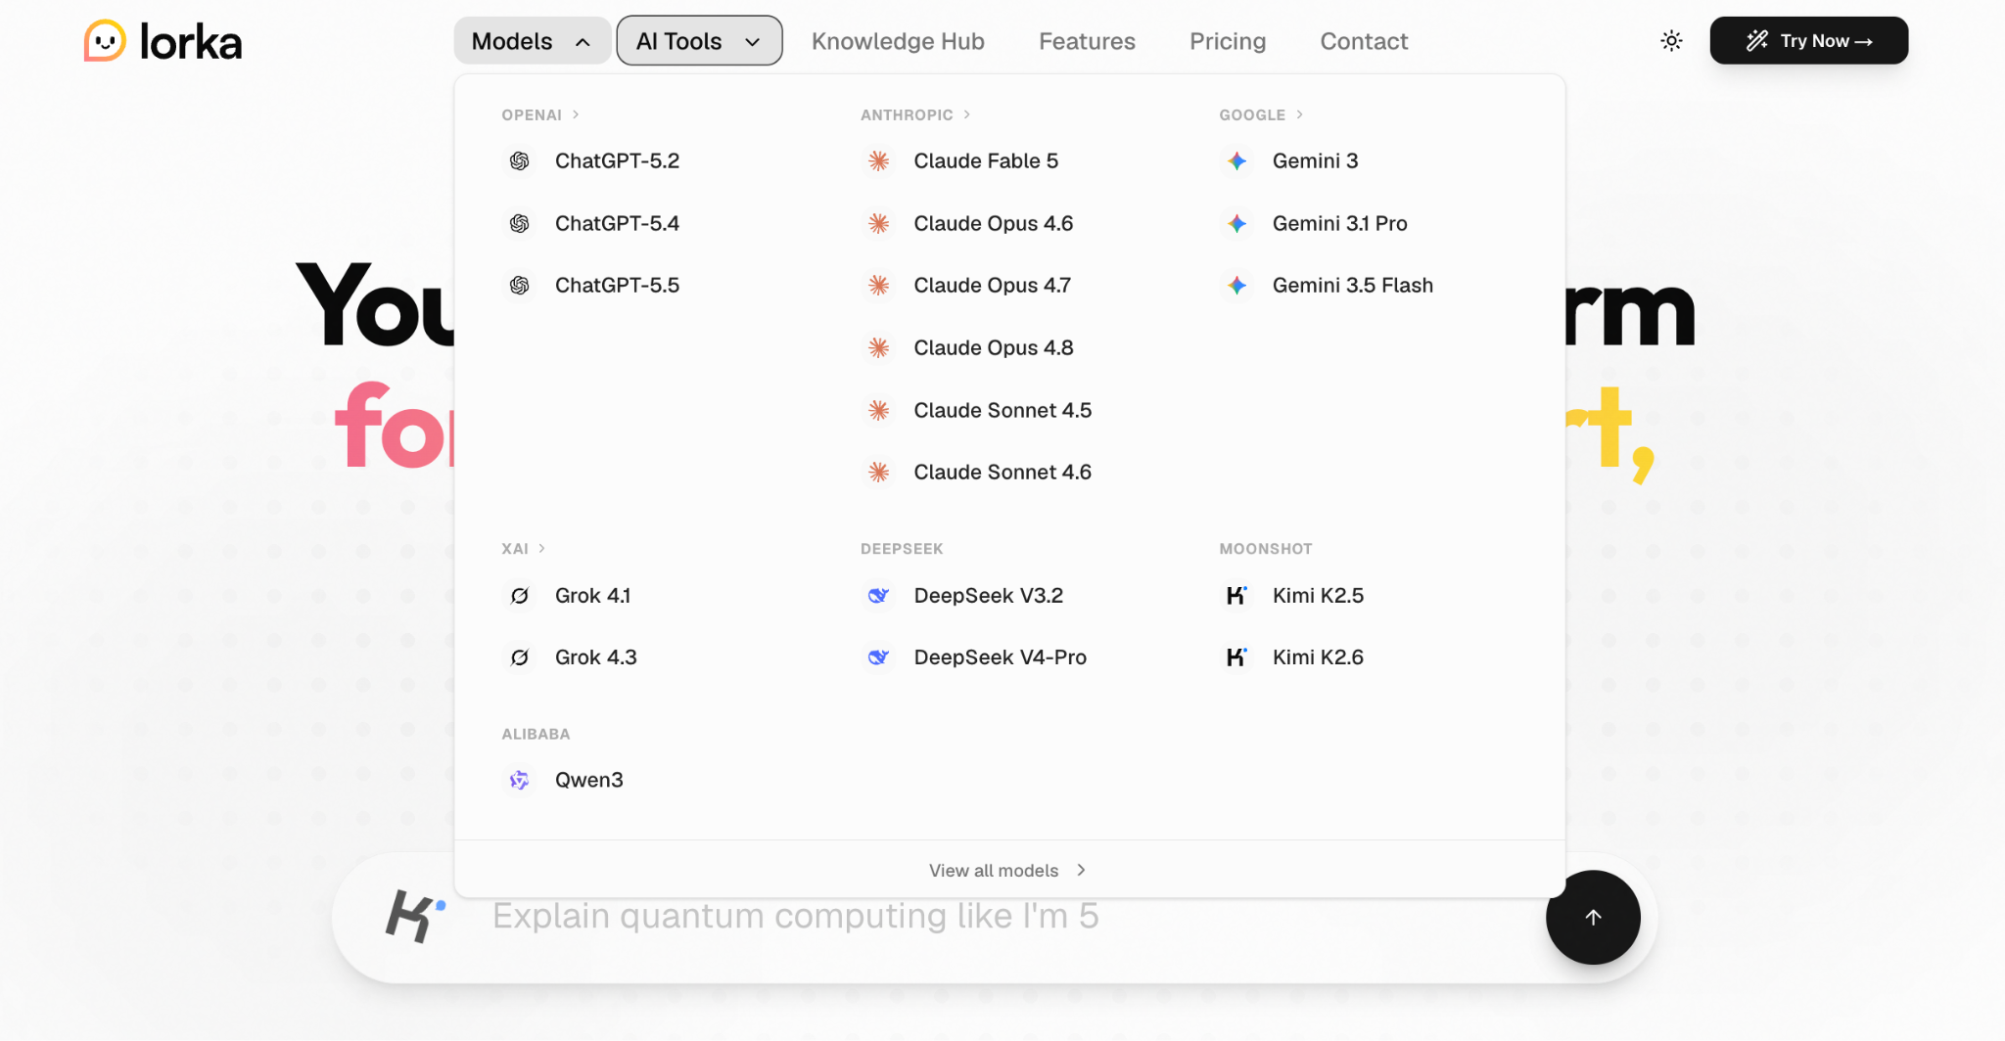Viewport: 2005px width, 1041px height.
Task: Select Claude Sonnet 4.6 text
Action: [x=1002, y=472]
